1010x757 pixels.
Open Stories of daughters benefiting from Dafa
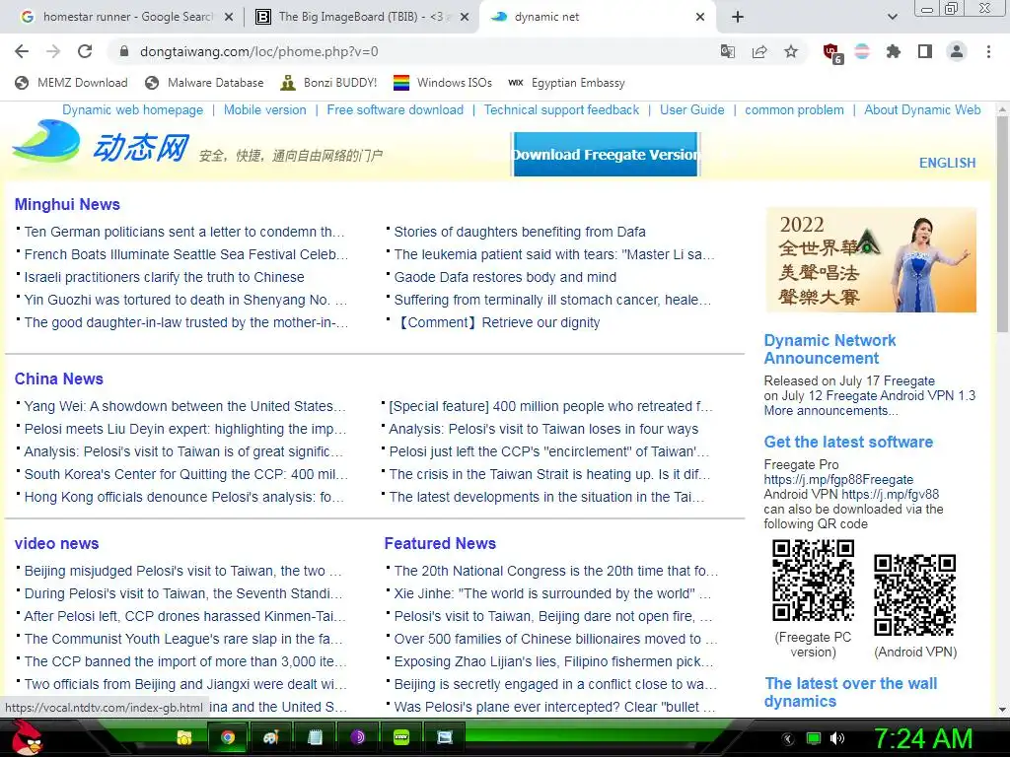pyautogui.click(x=520, y=232)
